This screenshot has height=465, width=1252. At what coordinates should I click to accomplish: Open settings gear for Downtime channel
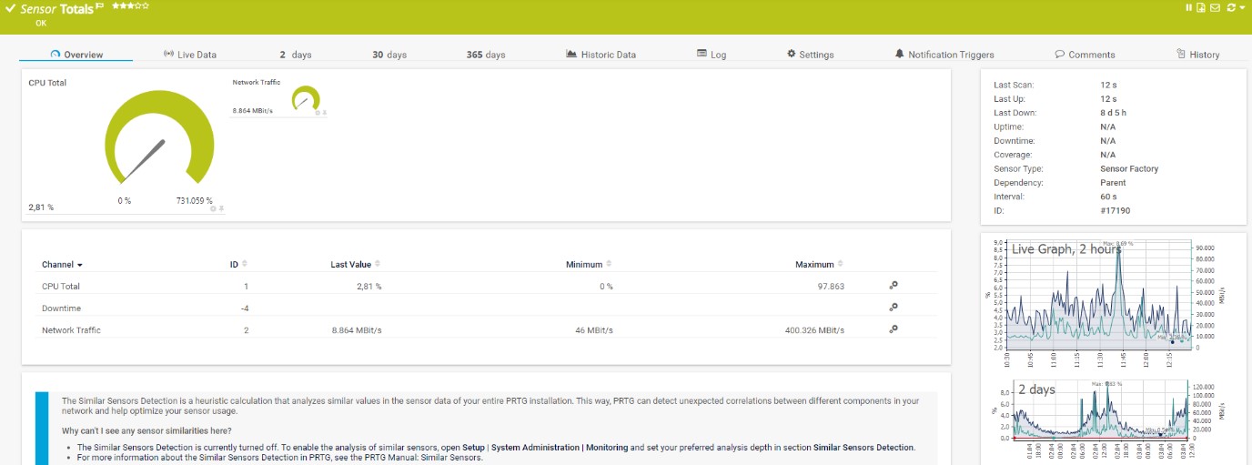(894, 308)
